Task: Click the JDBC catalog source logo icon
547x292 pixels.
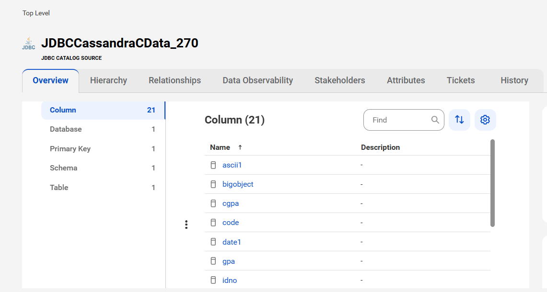Action: [x=29, y=44]
